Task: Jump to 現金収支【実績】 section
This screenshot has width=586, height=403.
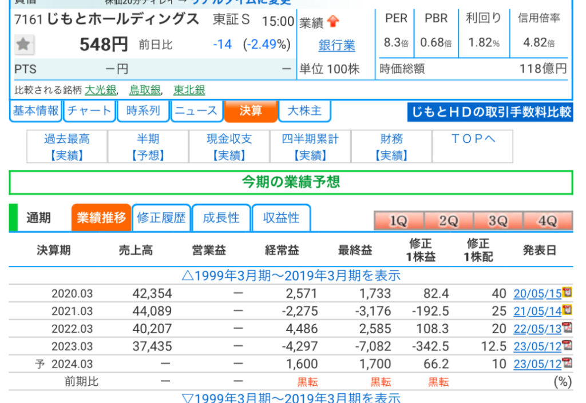Action: click(229, 147)
